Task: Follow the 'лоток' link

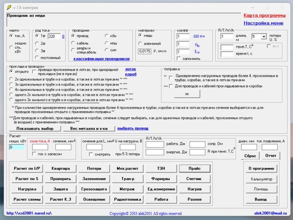Action: pos(131,69)
